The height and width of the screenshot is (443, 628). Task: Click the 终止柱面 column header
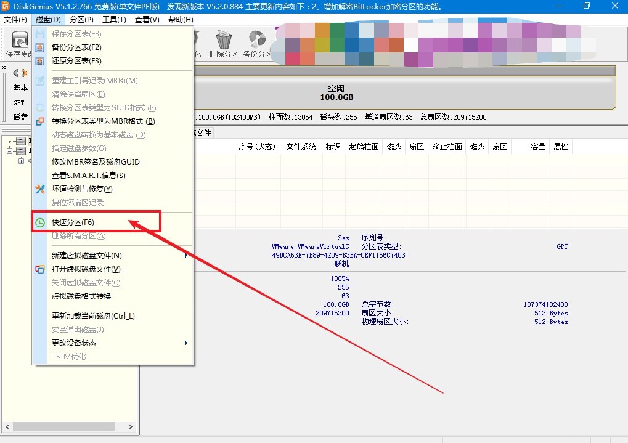pos(447,147)
